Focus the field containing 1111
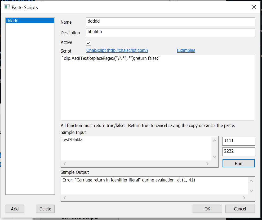This screenshot has height=220, width=262. click(238, 141)
